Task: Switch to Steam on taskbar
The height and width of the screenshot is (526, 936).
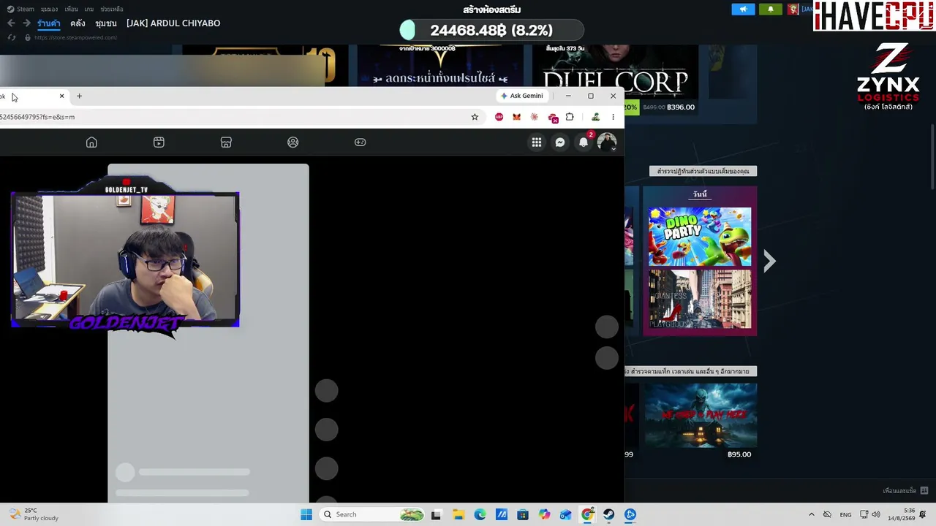Action: tap(608, 514)
